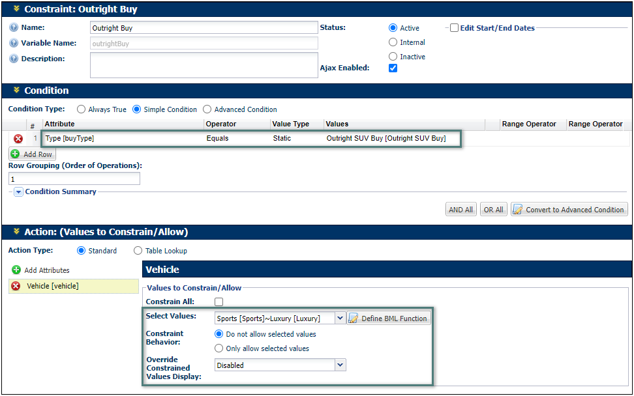This screenshot has height=396, width=634.
Task: Click the Row Grouping input field
Action: pyautogui.click(x=74, y=178)
